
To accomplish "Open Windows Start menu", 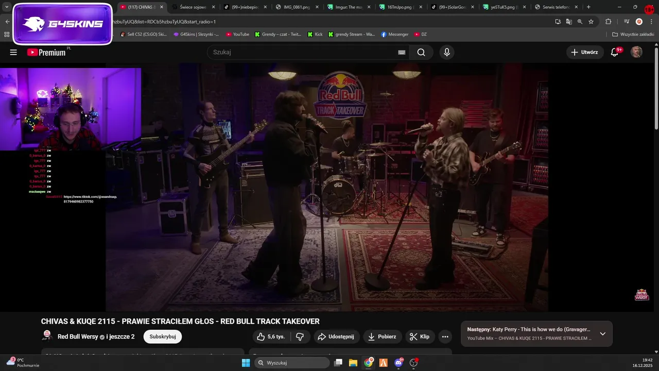I will 246,363.
